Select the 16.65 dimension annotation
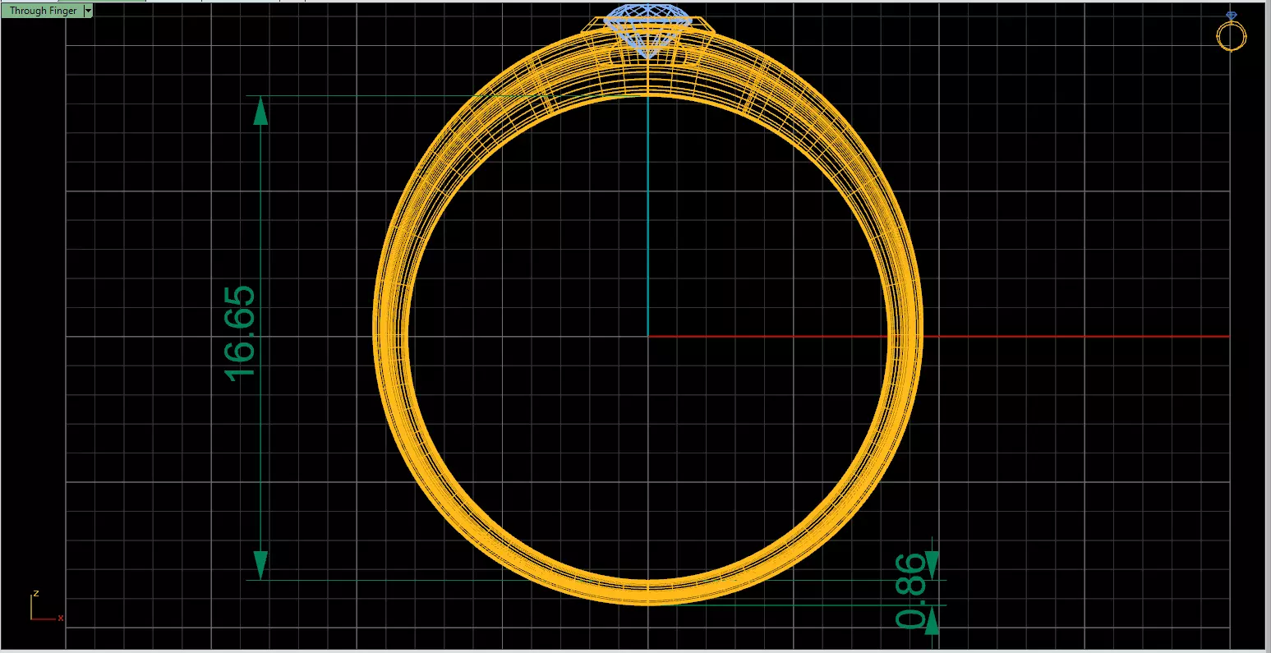The height and width of the screenshot is (653, 1271). [x=239, y=333]
